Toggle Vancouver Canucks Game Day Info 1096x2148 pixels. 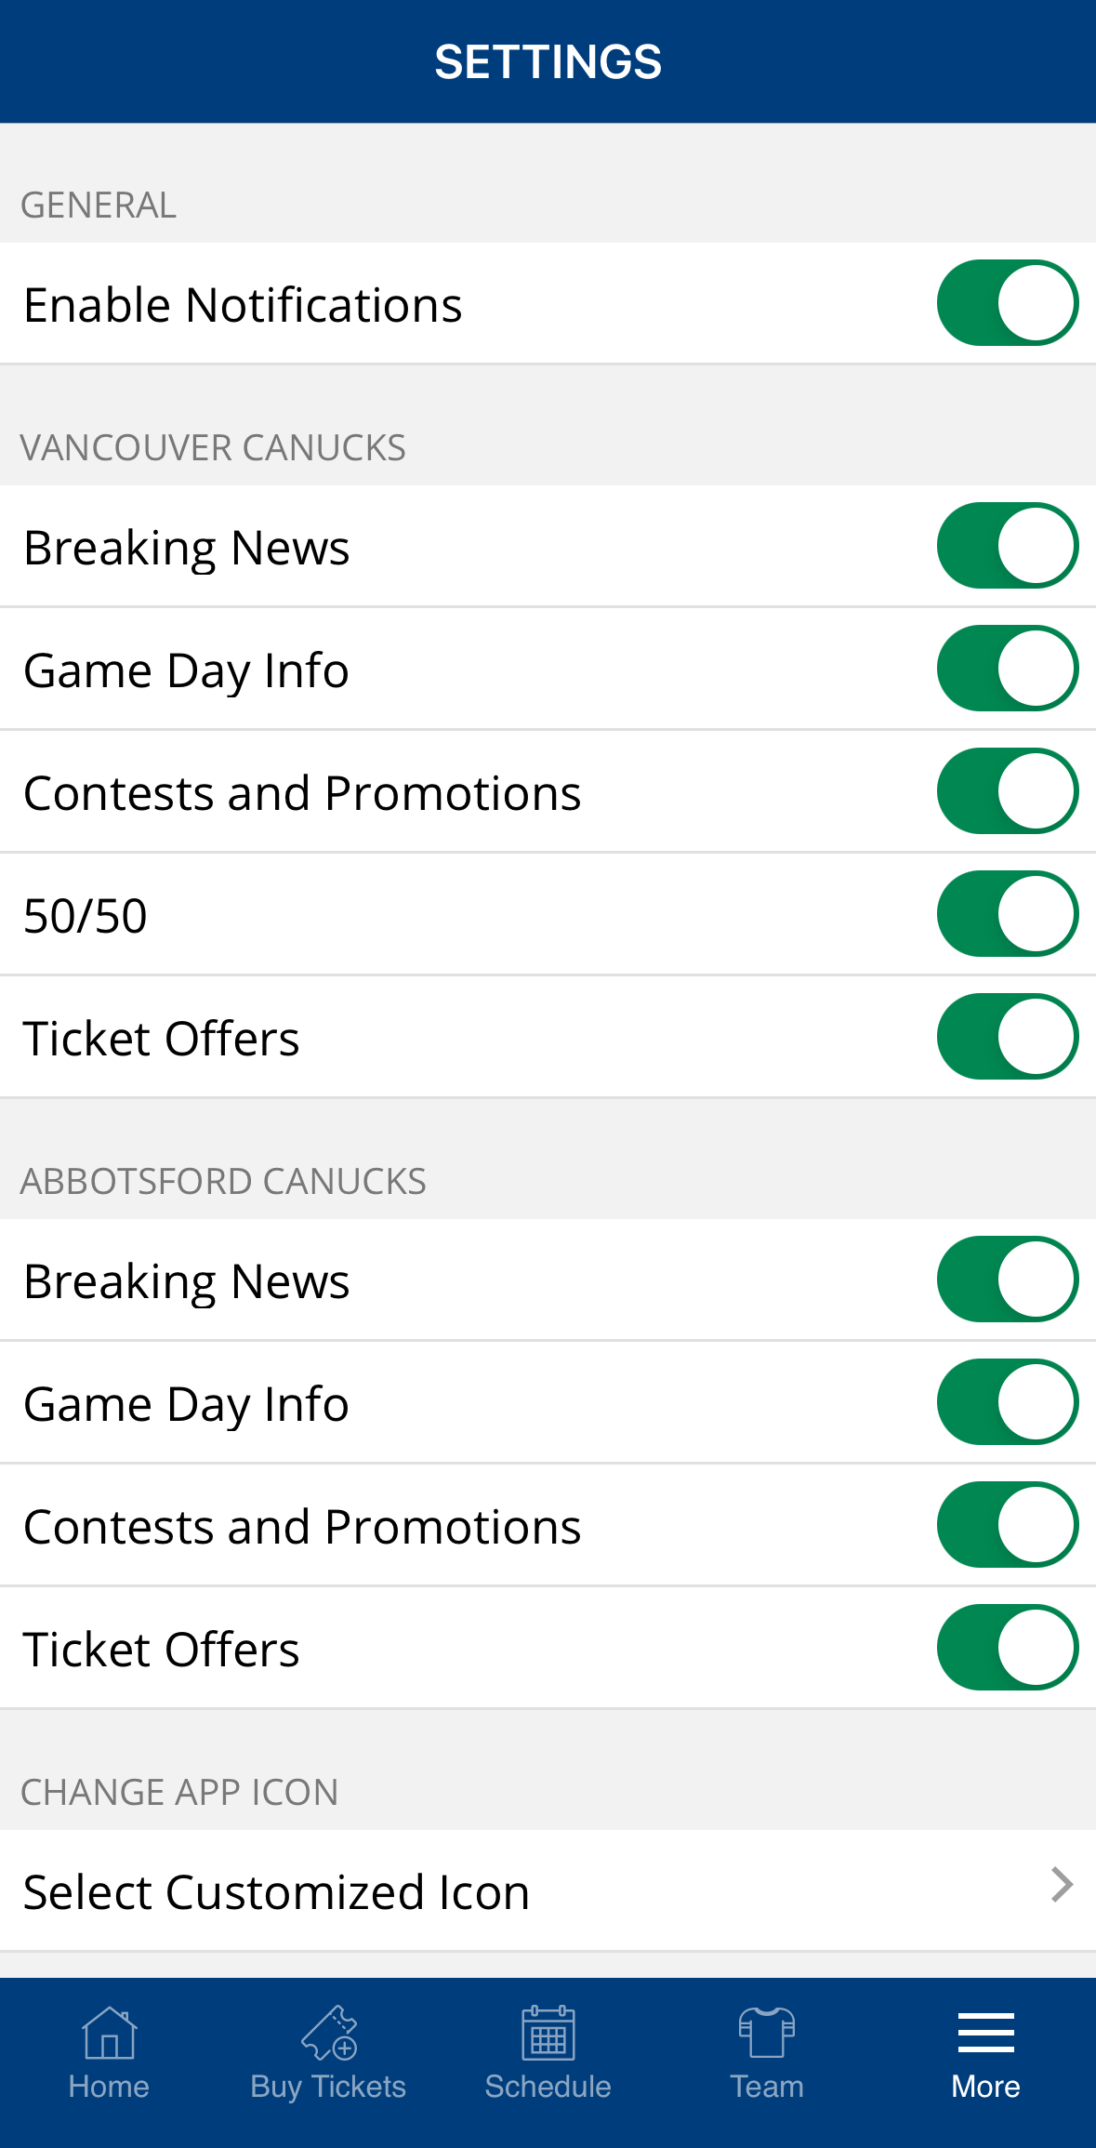coord(1008,669)
